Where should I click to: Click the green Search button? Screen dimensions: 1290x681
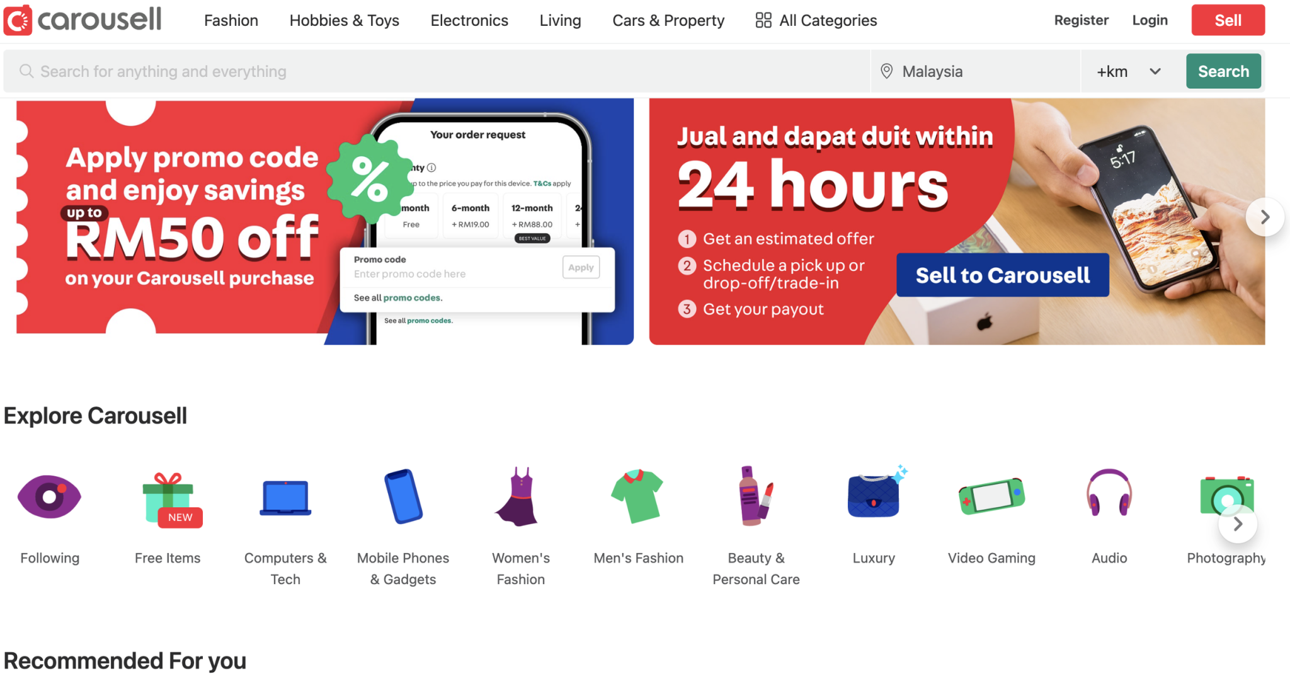[1223, 71]
